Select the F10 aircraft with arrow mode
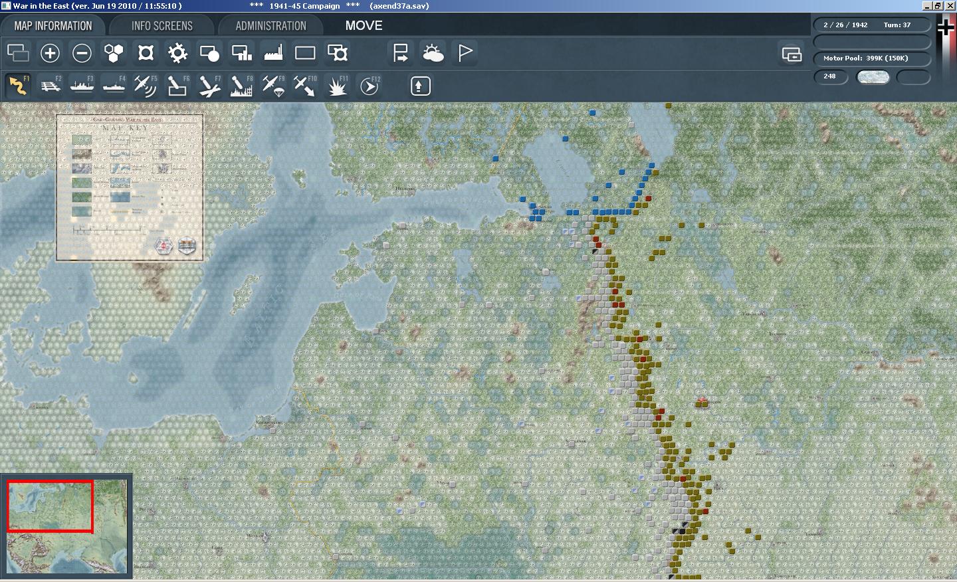 (x=305, y=86)
